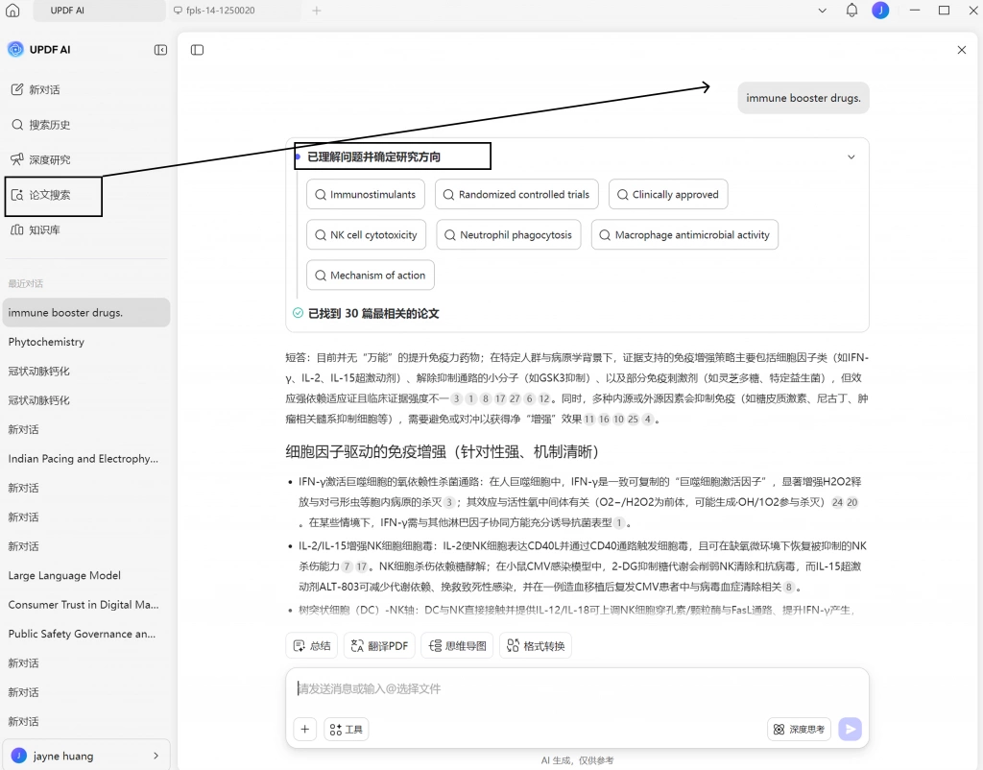Click citation 8 after CMV sentence
983x770 pixels.
point(789,587)
